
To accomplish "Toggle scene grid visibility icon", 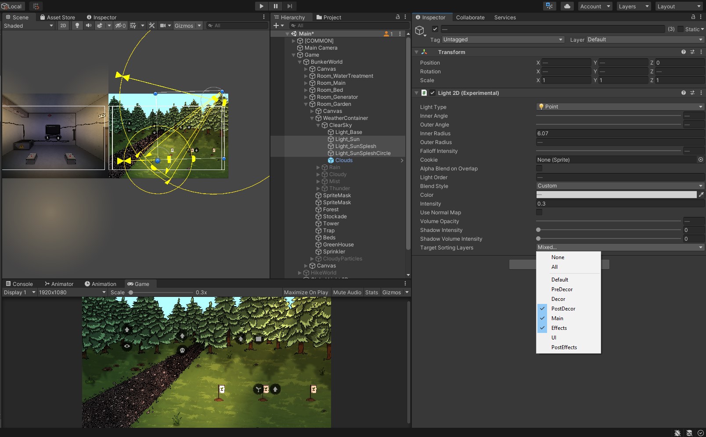I will (x=133, y=25).
